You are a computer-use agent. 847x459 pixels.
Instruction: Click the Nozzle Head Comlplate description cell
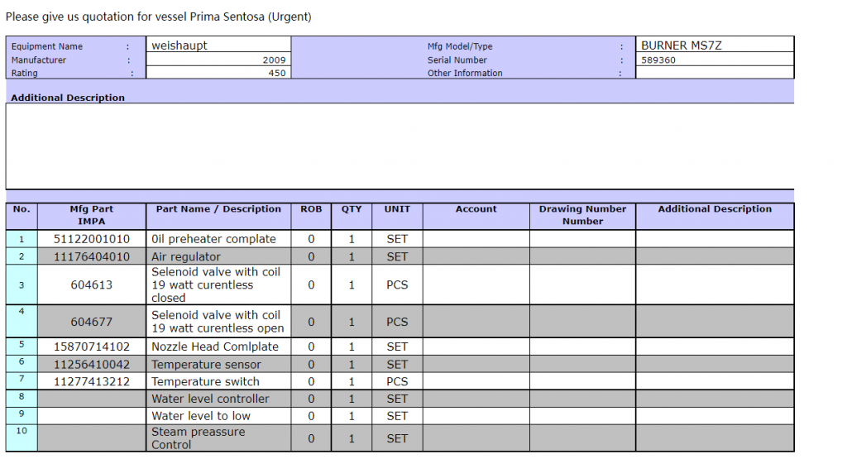point(218,347)
